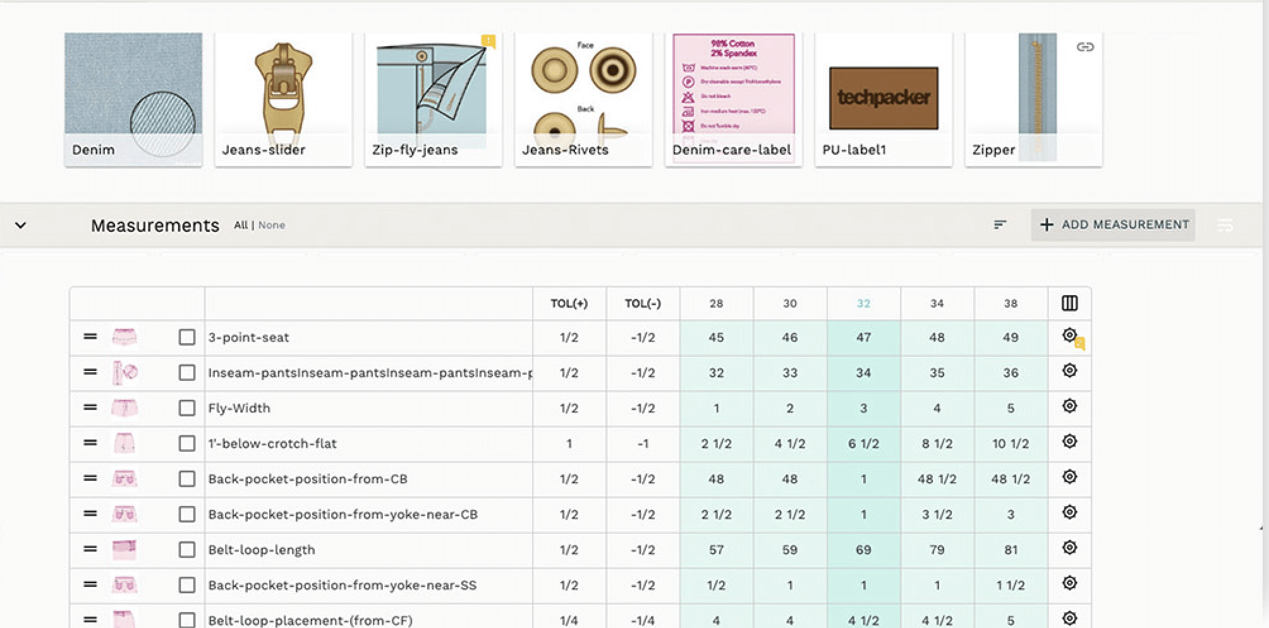1269x628 pixels.
Task: Check the Belt-loop-length row checkbox
Action: [x=187, y=550]
